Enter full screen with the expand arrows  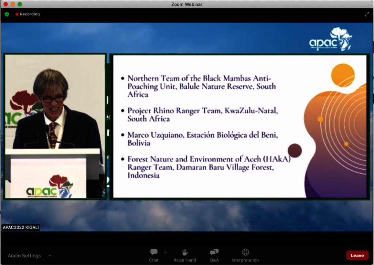(367, 14)
